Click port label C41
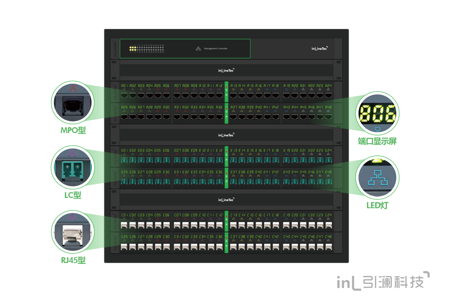The image size is (450, 303). click(x=267, y=237)
